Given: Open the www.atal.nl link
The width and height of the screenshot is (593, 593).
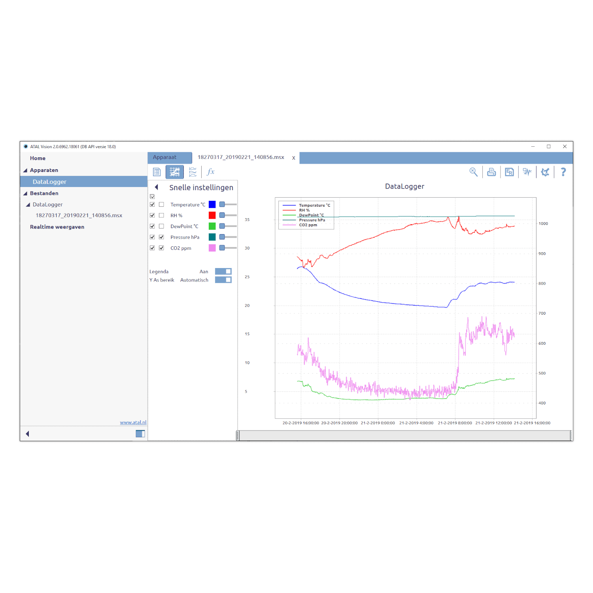Looking at the screenshot, I should point(133,422).
